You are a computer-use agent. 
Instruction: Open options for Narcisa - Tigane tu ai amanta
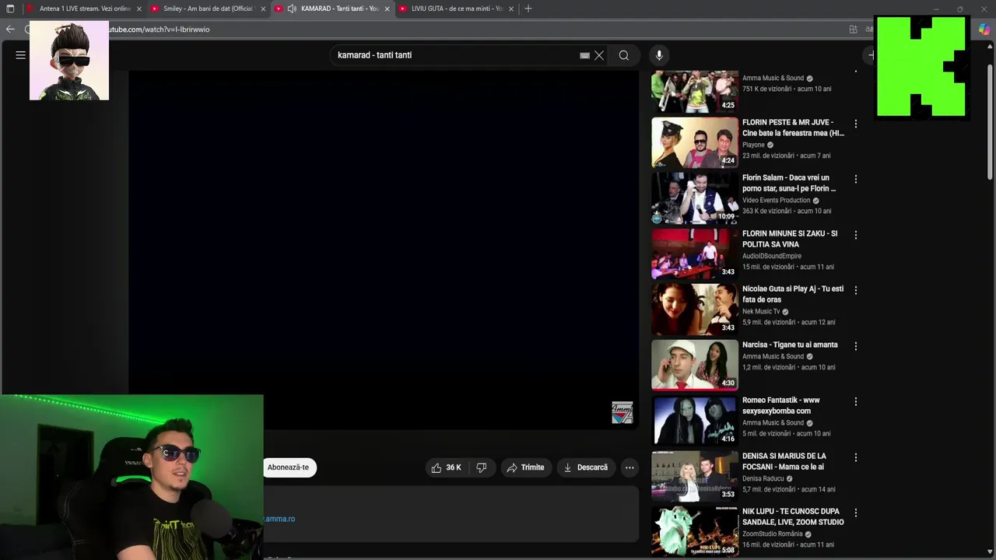(x=856, y=346)
